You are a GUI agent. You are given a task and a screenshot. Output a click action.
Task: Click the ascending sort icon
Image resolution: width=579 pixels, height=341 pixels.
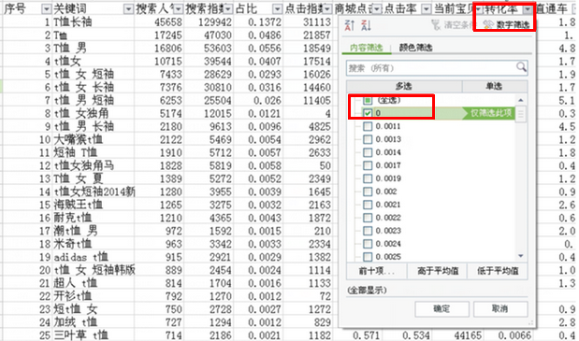[x=349, y=25]
